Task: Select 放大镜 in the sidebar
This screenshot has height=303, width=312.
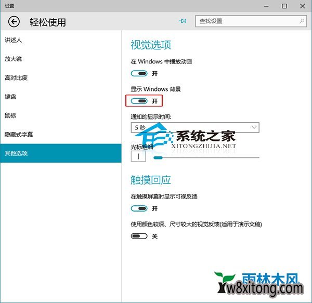Action: (x=14, y=59)
